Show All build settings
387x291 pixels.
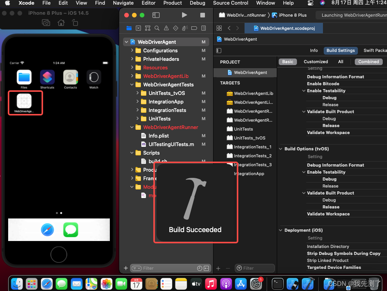[340, 62]
